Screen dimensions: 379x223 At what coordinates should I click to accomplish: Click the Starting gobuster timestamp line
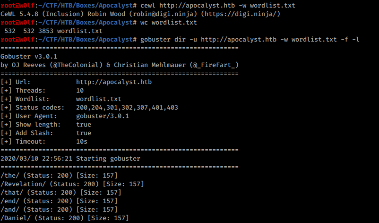[70, 158]
